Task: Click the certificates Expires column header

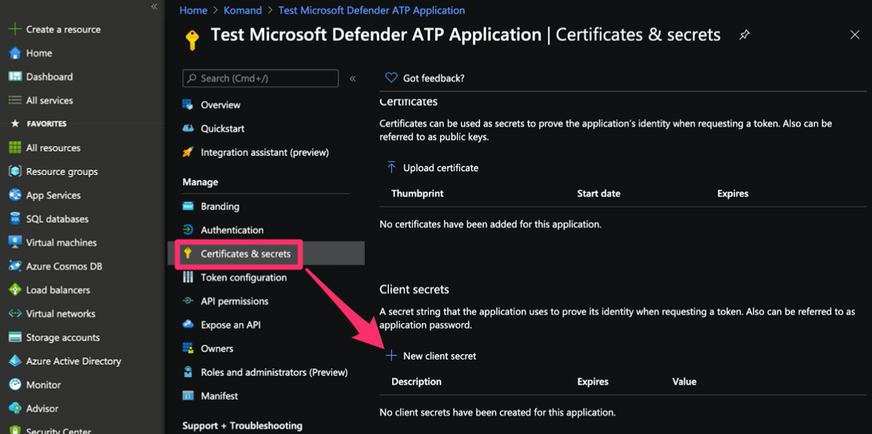Action: (x=733, y=193)
